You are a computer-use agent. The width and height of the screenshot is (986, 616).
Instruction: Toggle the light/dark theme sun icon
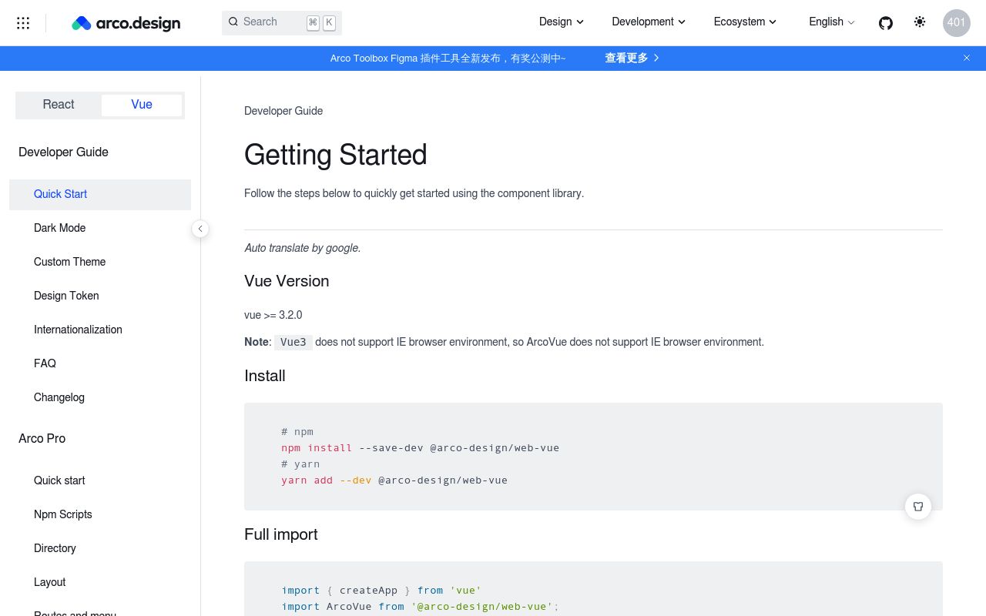point(920,22)
